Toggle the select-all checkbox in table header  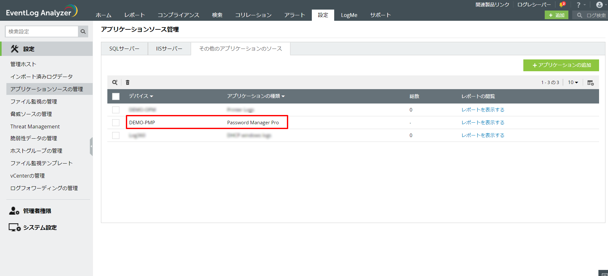[116, 96]
